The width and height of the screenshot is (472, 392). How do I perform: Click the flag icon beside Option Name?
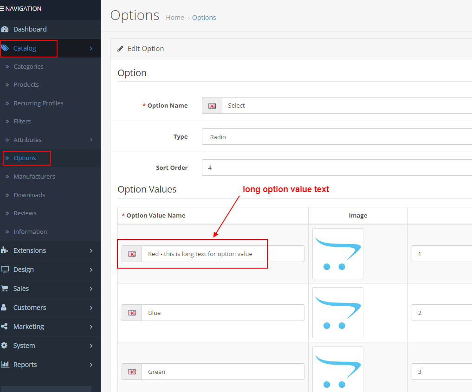[x=212, y=105]
